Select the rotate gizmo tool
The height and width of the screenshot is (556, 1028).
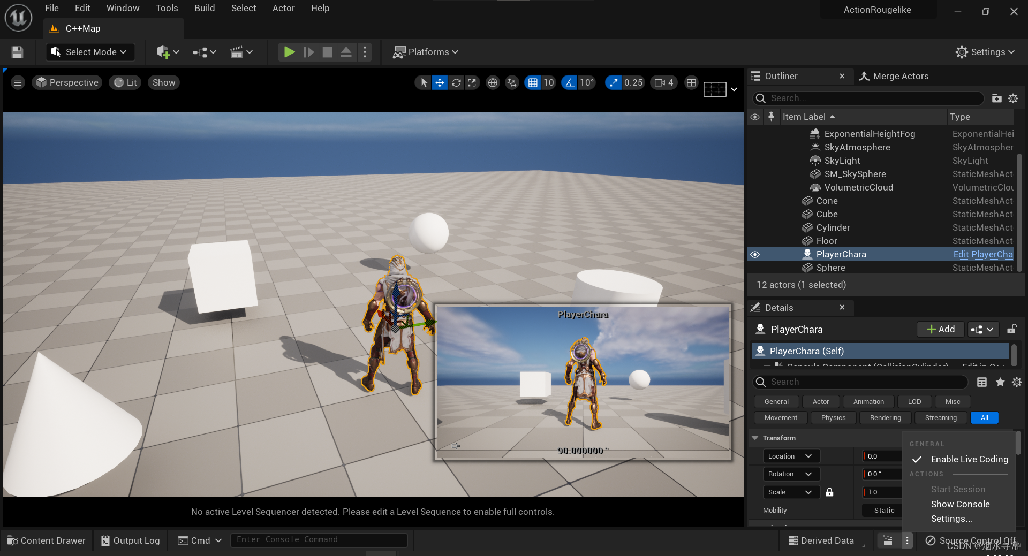pyautogui.click(x=456, y=82)
